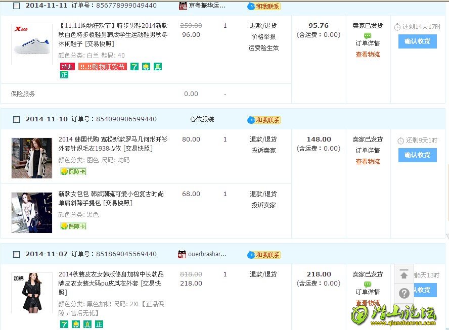The height and width of the screenshot is (330, 449).
Task: Confirm receipt for the 心依服装 order
Action: [417, 155]
